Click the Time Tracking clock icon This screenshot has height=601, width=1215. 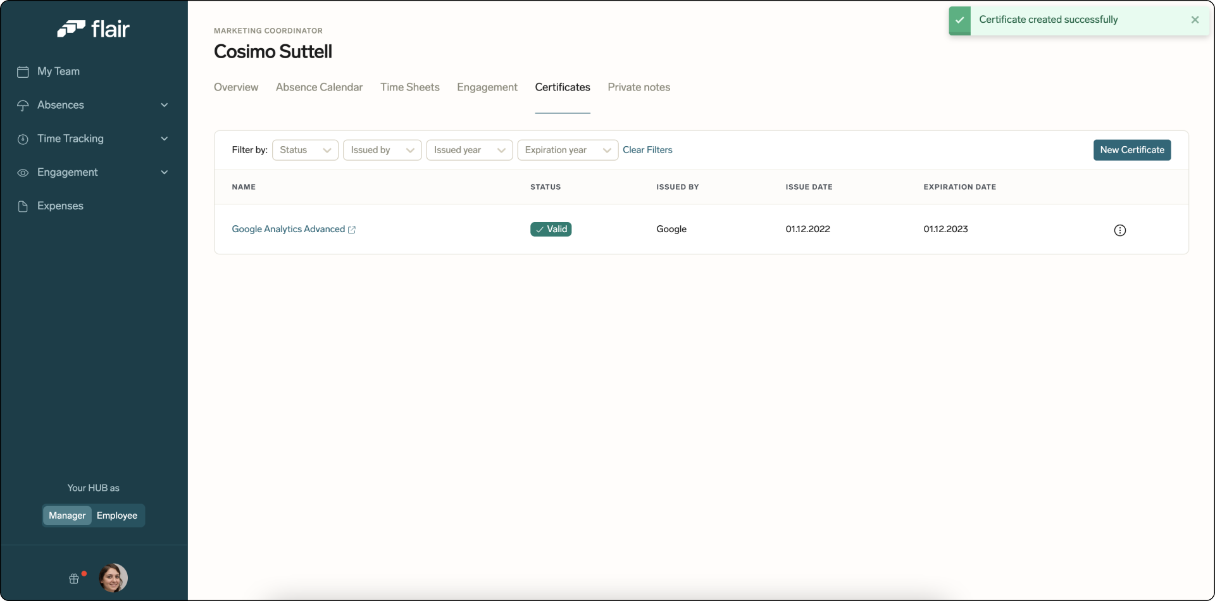point(23,139)
